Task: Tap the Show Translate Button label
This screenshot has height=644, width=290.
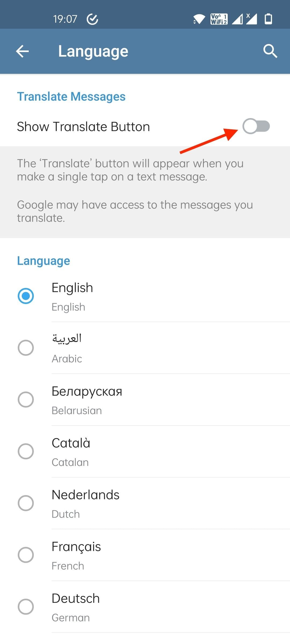Action: [83, 127]
